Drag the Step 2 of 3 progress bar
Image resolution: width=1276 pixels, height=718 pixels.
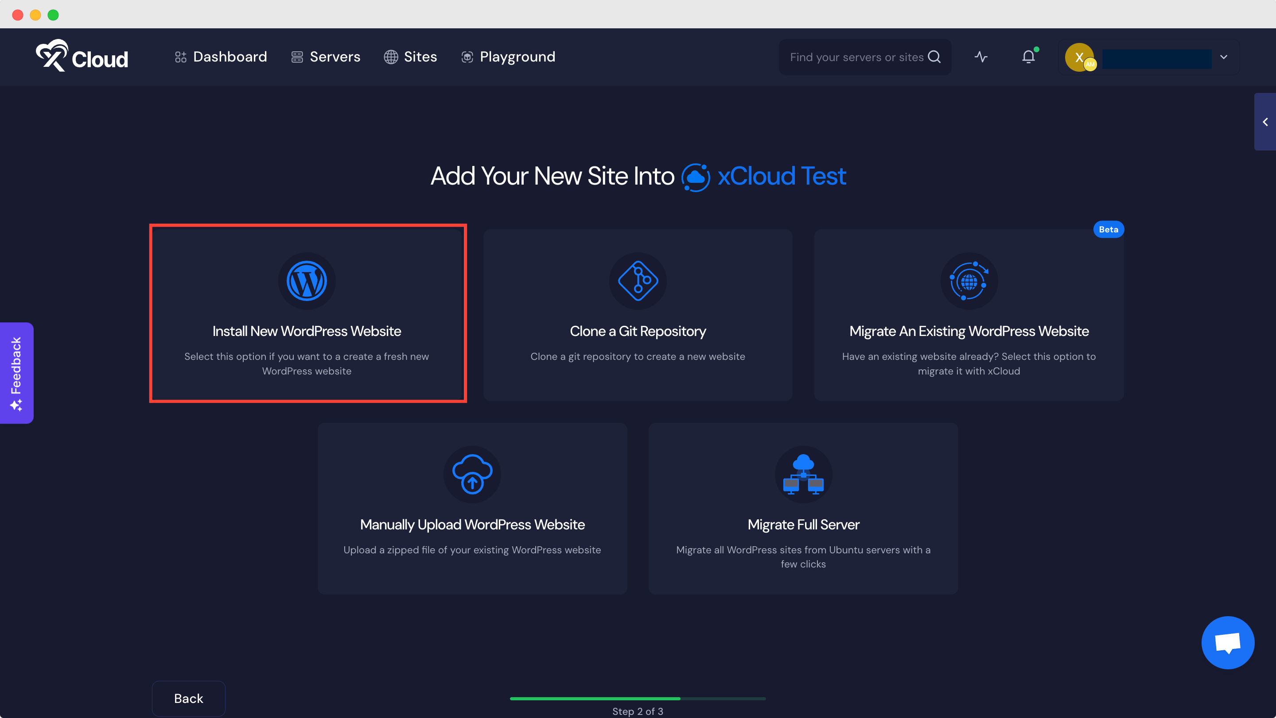pos(638,698)
